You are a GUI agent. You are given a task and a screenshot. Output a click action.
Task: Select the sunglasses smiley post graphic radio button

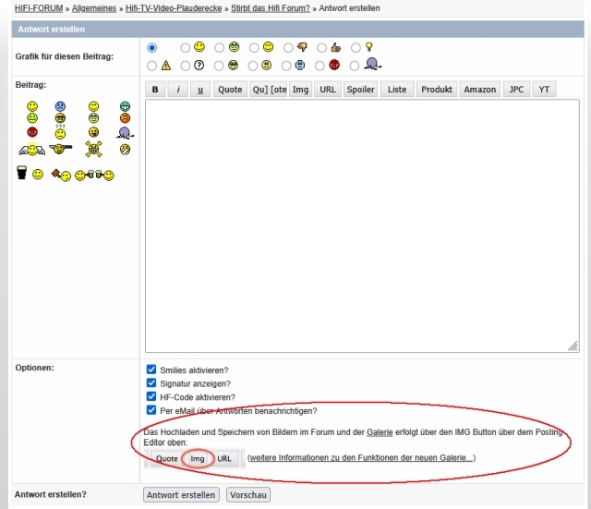219,66
